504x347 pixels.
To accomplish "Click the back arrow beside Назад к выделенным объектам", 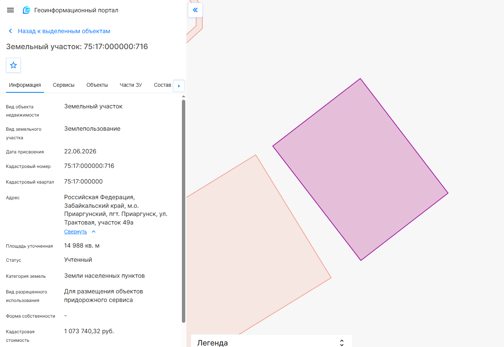I will point(10,31).
